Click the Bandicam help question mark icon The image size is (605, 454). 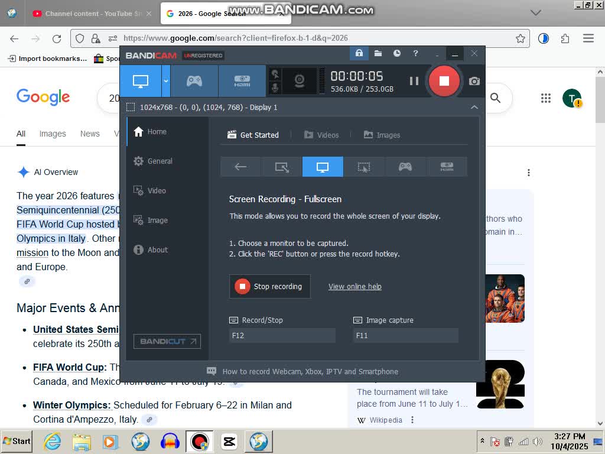415,53
